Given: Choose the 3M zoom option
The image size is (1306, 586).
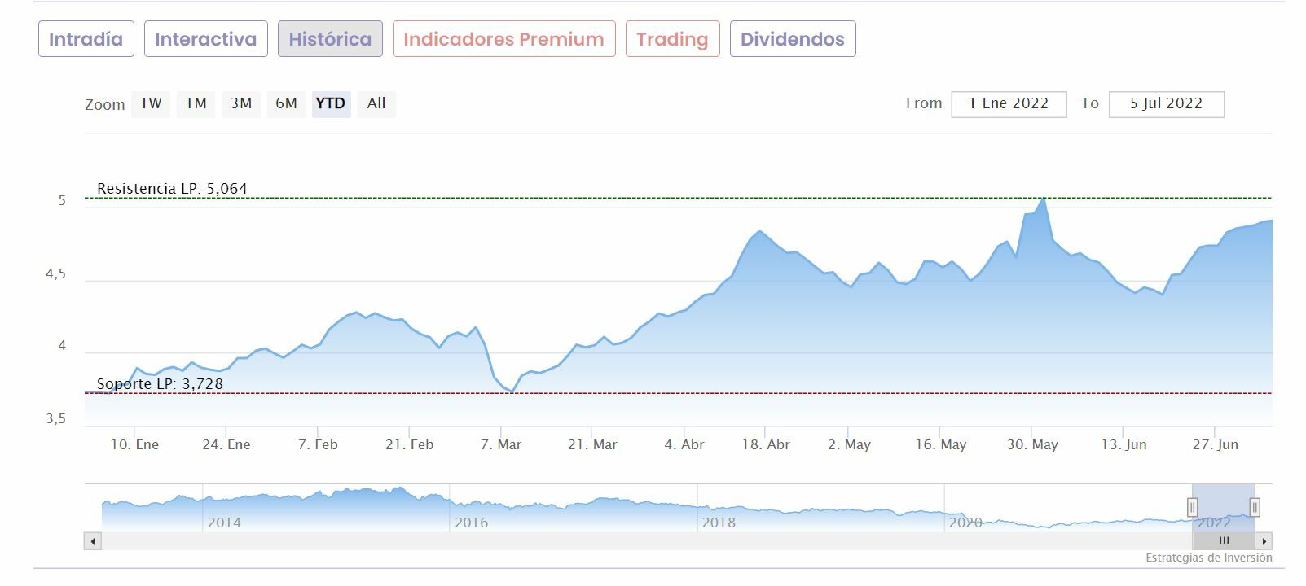Looking at the screenshot, I should [x=241, y=103].
